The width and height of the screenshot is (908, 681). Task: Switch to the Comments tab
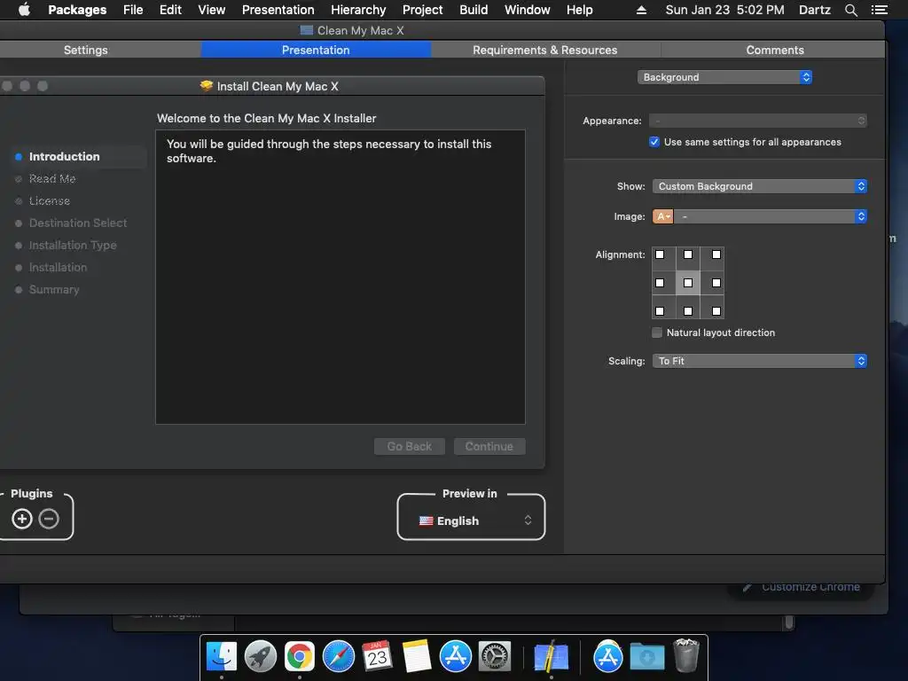click(775, 50)
